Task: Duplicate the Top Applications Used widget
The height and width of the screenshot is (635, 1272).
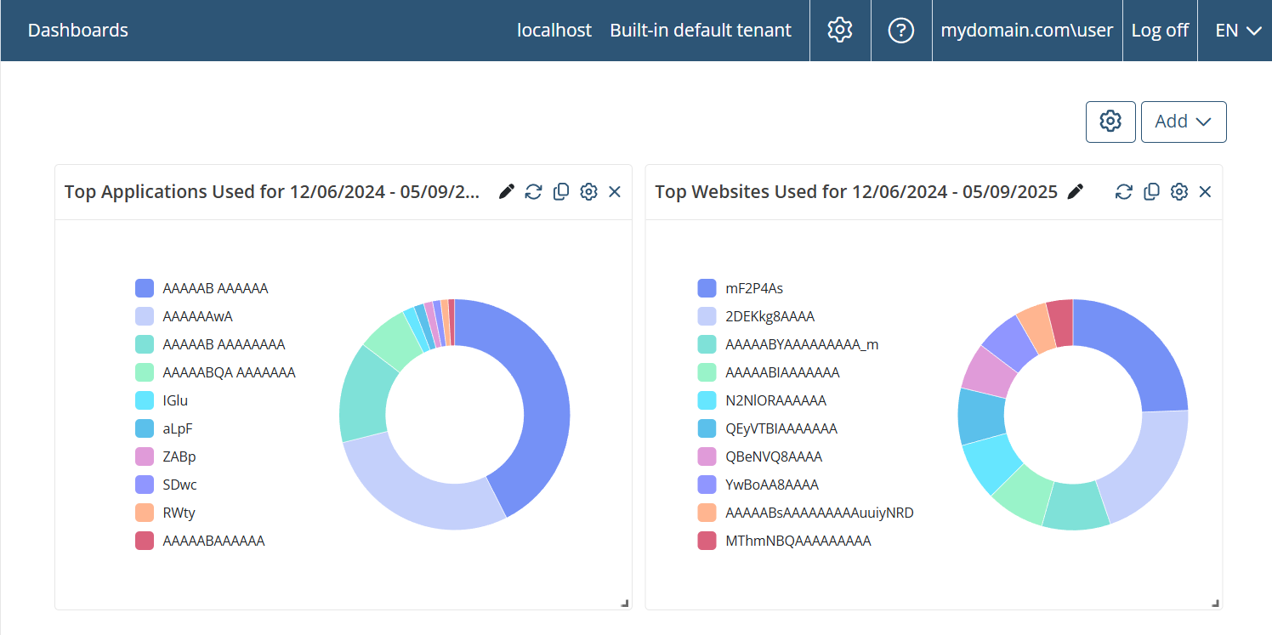Action: point(561,192)
